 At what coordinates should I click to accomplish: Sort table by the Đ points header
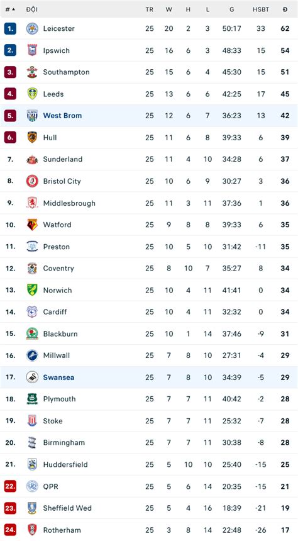(x=285, y=9)
